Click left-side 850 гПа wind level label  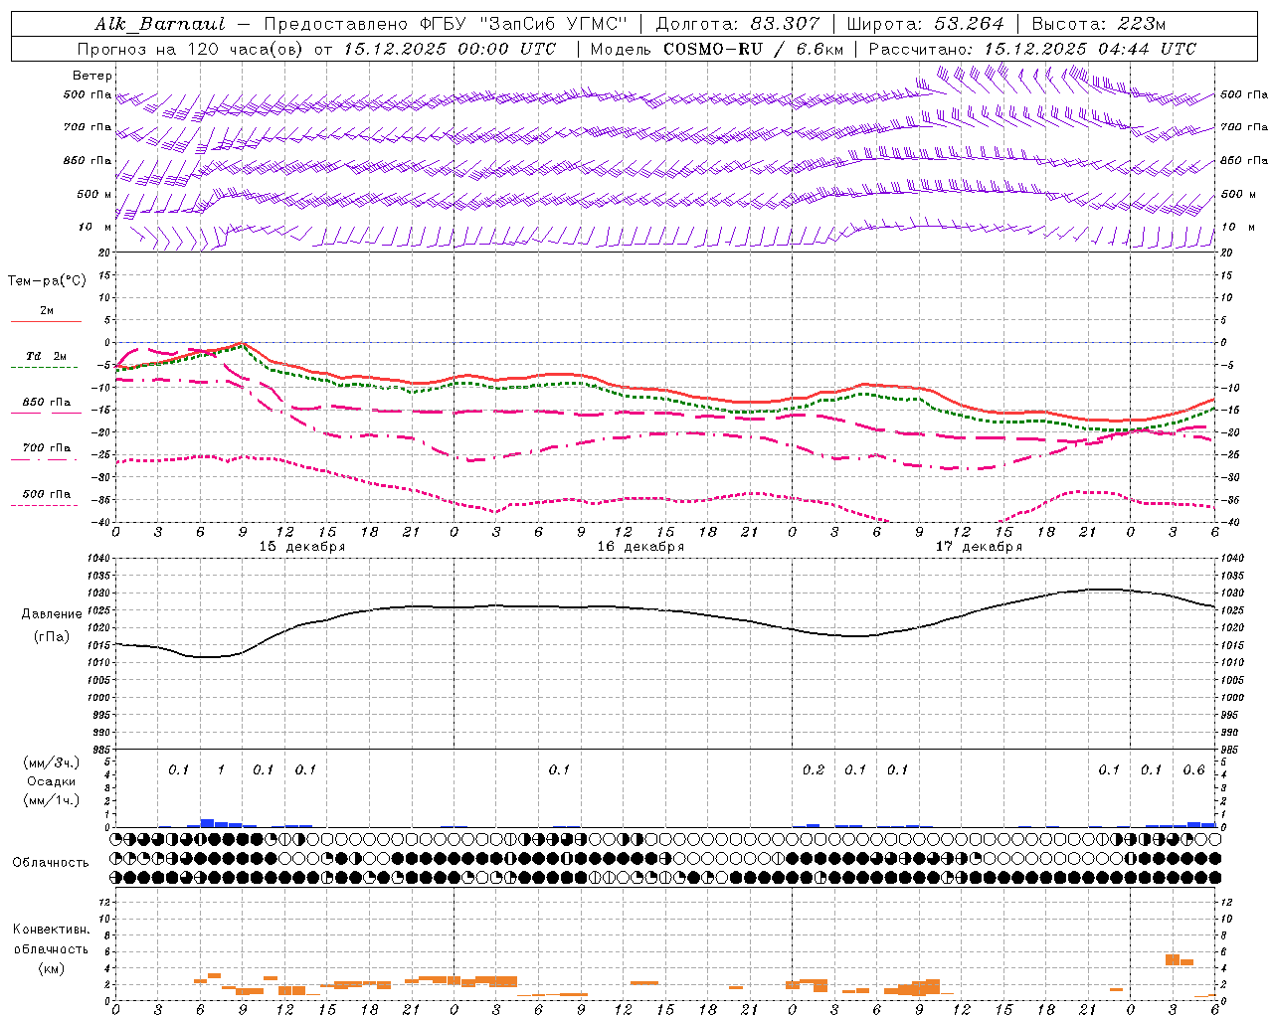click(x=88, y=160)
